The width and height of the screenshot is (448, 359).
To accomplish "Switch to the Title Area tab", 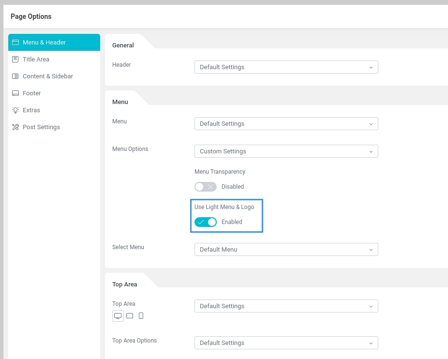I will (x=36, y=60).
